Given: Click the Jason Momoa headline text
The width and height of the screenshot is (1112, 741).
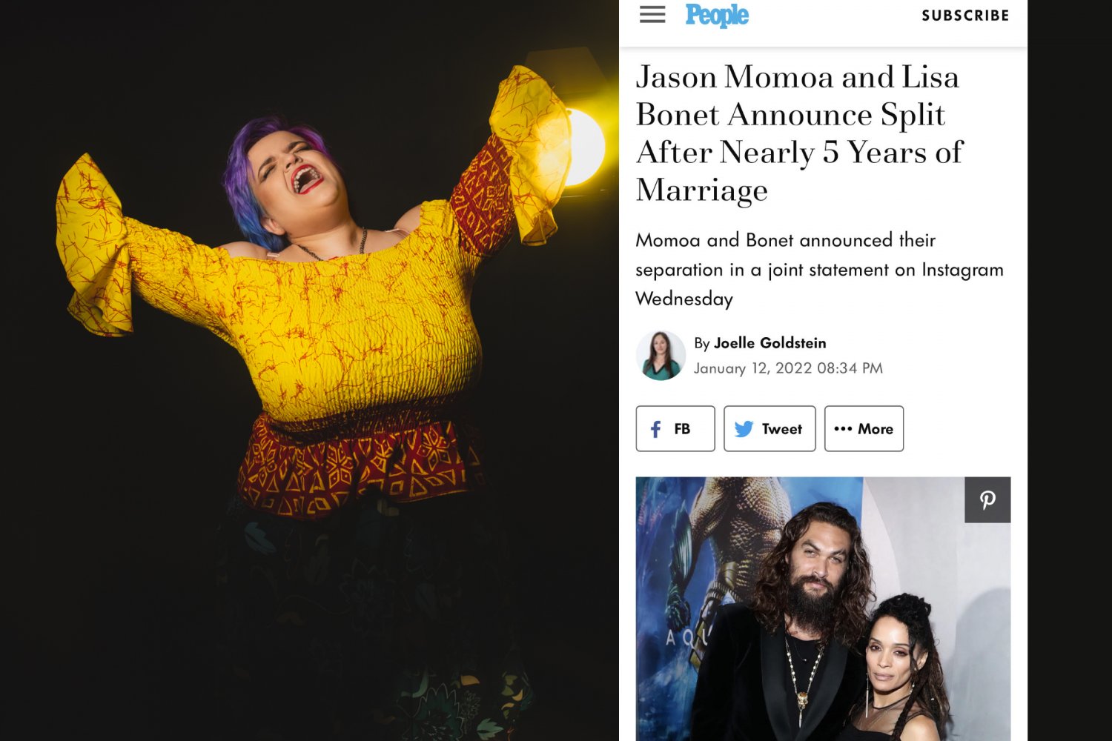Looking at the screenshot, I should coord(799,133).
